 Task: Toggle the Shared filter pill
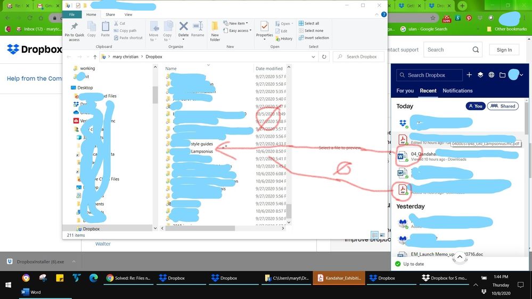point(503,106)
